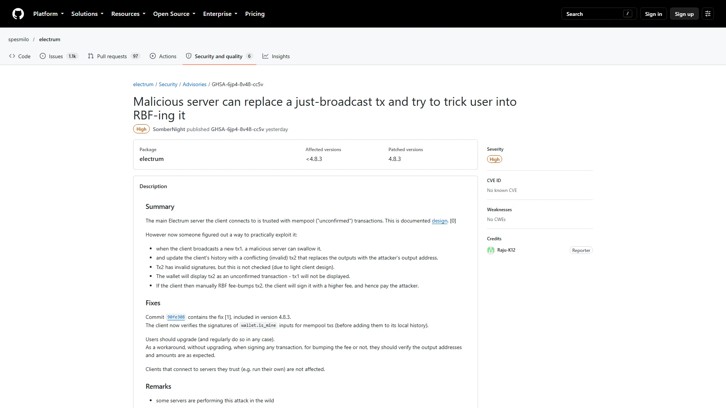Image resolution: width=726 pixels, height=408 pixels.
Task: Click Raju-K12's avatar in Credits
Action: tap(491, 250)
